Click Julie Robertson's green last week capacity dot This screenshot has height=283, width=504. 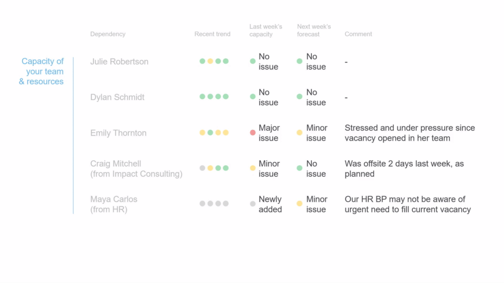pos(253,61)
